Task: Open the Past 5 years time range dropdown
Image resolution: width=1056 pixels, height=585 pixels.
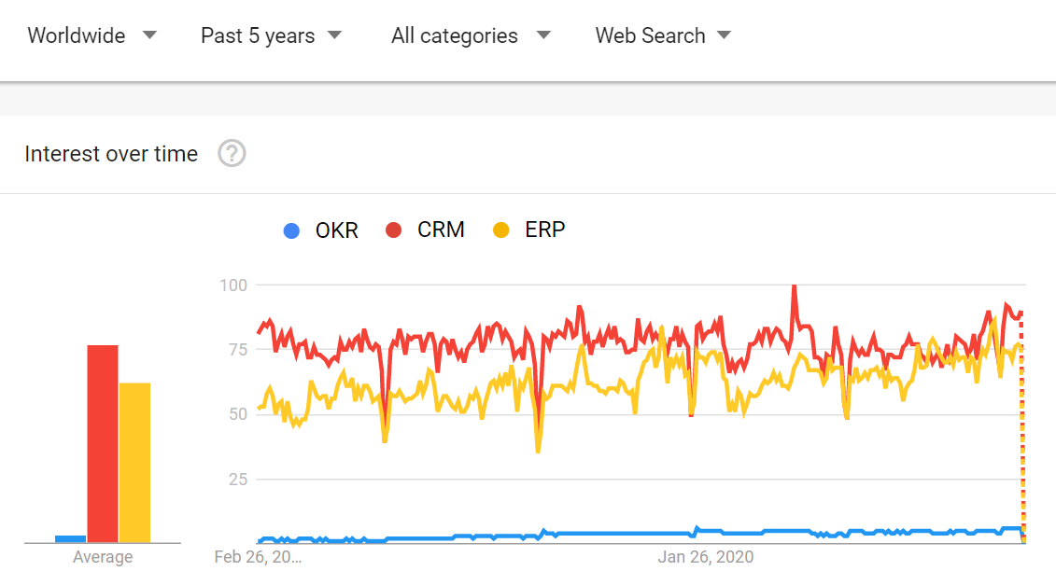Action: (271, 35)
